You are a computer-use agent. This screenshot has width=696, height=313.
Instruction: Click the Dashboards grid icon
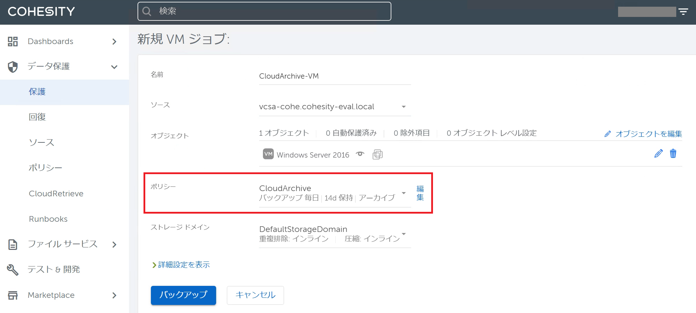pyautogui.click(x=13, y=42)
